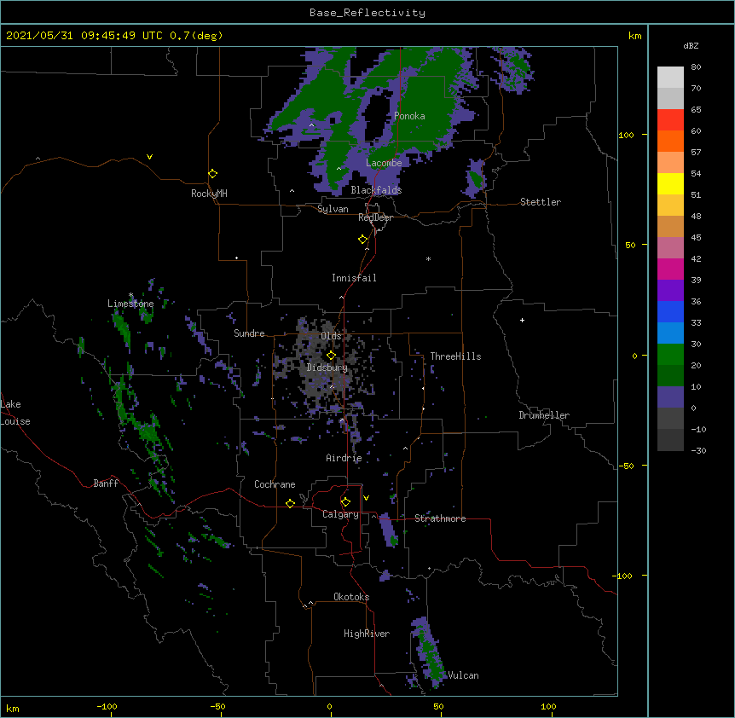Pick the green 30 dBZ legend swatch

coord(670,354)
